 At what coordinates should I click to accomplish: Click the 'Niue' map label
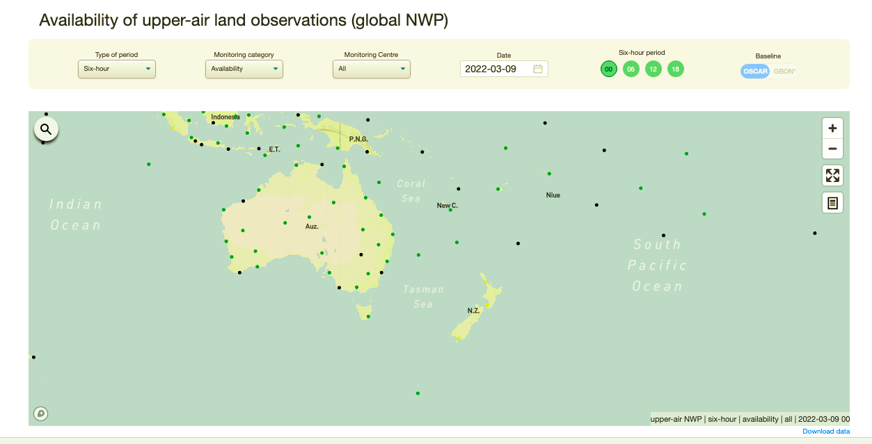click(553, 195)
